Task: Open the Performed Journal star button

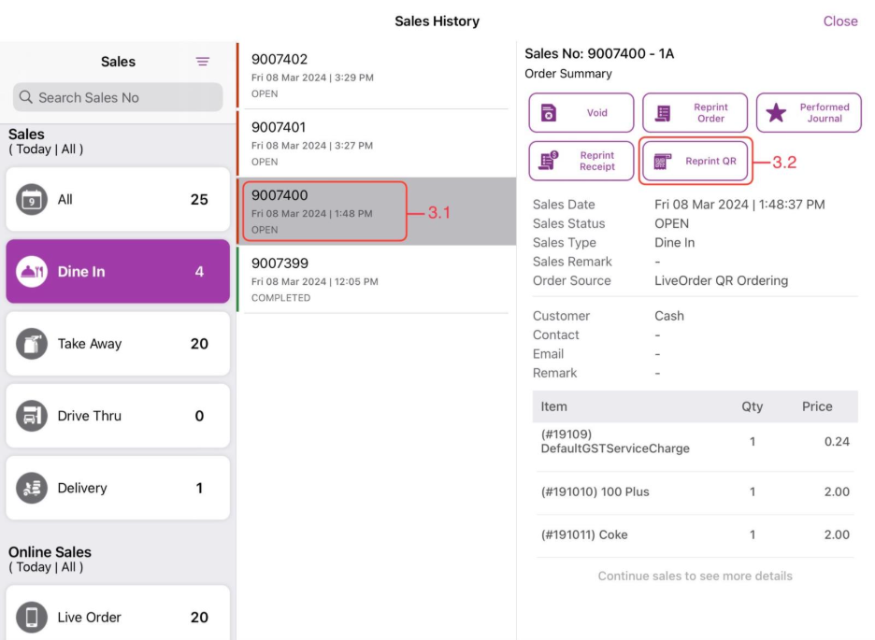Action: click(x=808, y=113)
